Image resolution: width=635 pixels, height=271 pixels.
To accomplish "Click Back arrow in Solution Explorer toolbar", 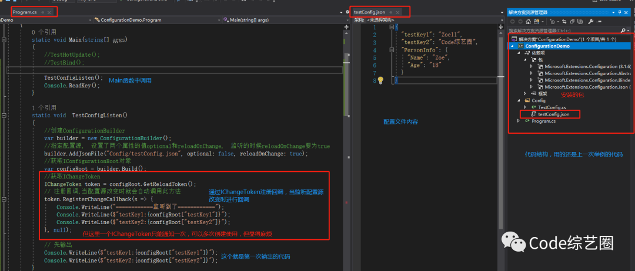I will point(512,21).
